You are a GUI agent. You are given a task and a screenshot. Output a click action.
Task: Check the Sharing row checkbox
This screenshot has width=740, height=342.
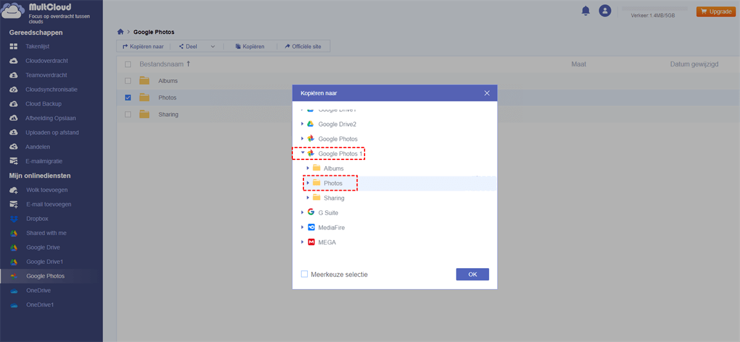[x=128, y=114]
